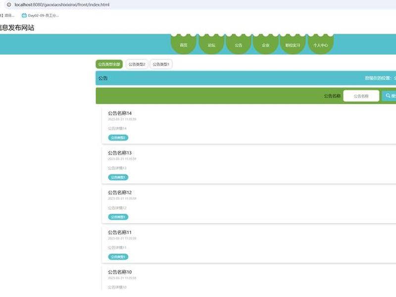Open the Day02-09 bookmark

tap(41, 15)
